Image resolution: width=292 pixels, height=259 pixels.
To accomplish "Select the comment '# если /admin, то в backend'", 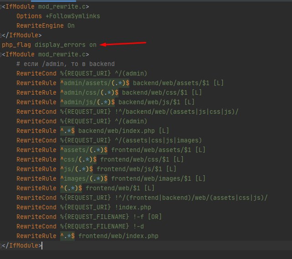I will [66, 64].
